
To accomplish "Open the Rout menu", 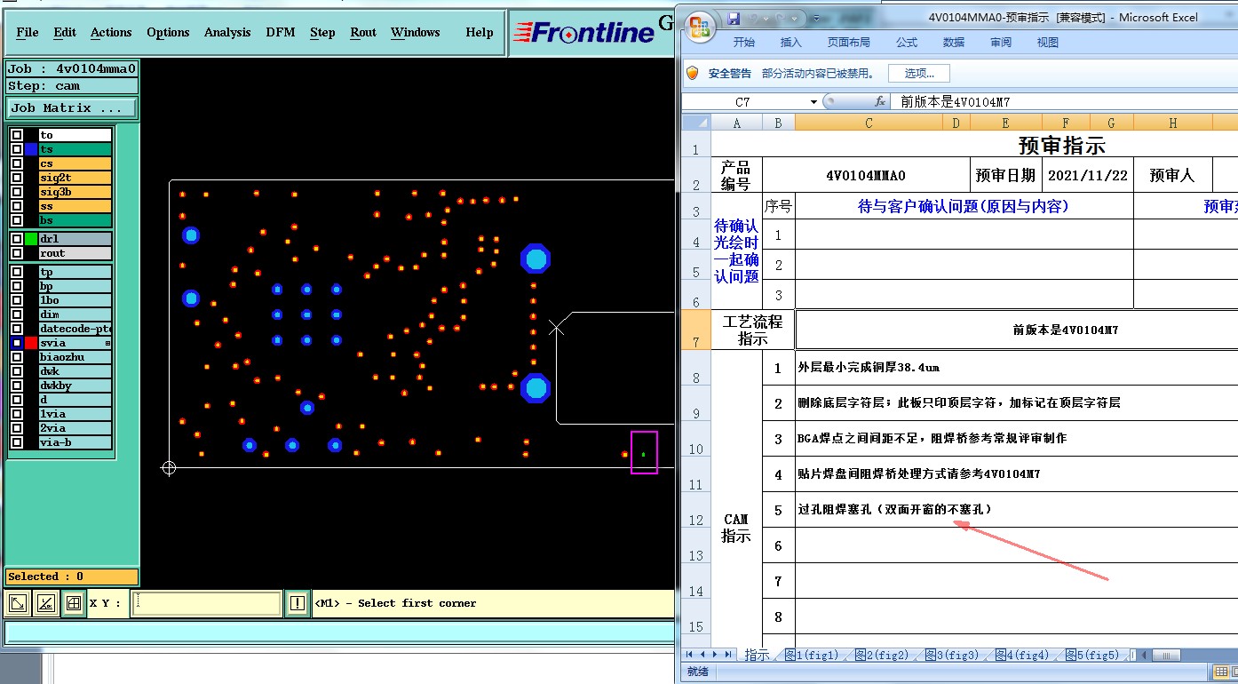I will [363, 33].
